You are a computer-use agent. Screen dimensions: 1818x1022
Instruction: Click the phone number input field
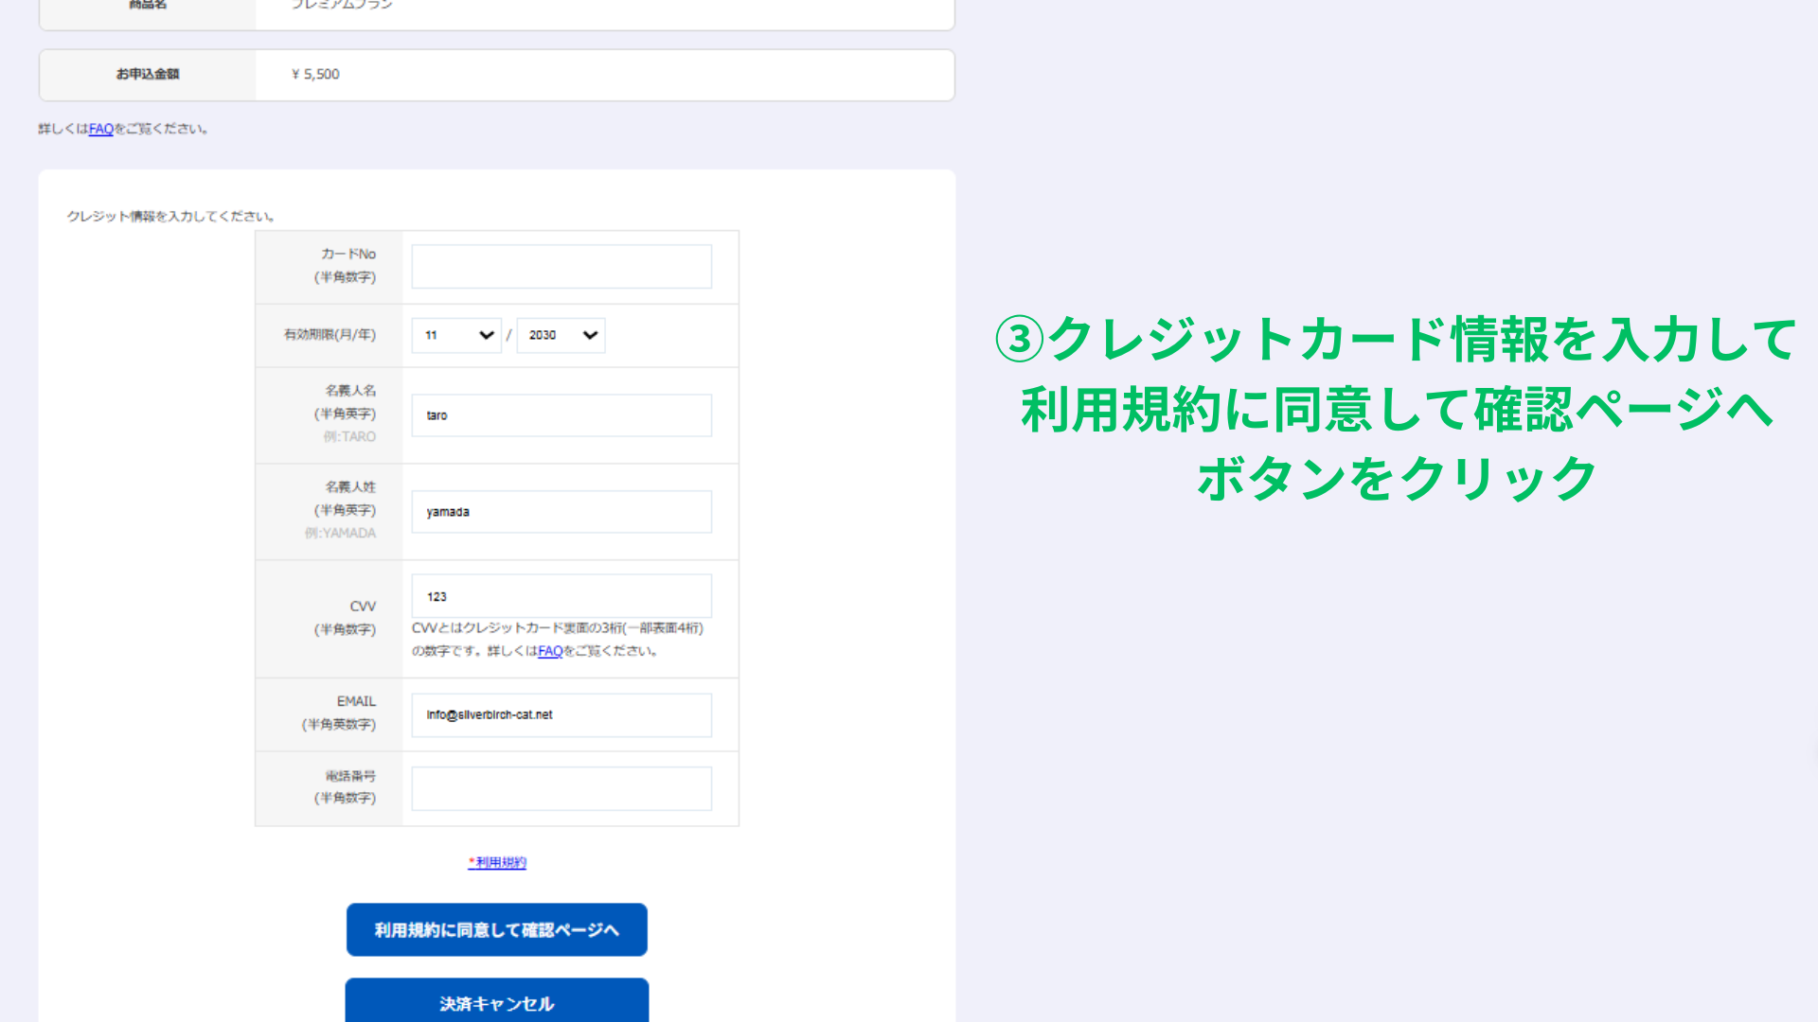point(561,788)
